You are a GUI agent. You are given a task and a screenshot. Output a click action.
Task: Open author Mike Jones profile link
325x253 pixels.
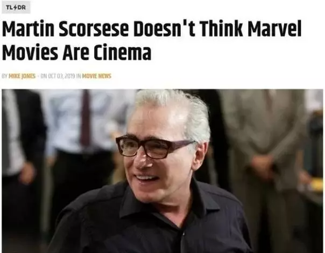coord(22,76)
